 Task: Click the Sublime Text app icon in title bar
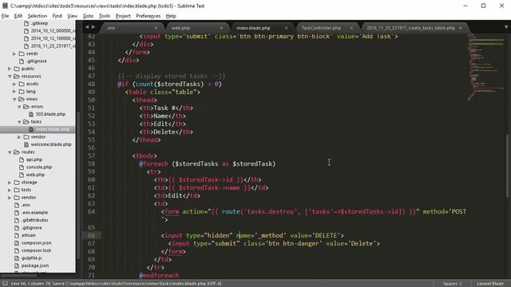[x=5, y=6]
